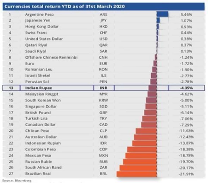Select the INR currency code
This screenshot has width=208, height=183.
[103, 88]
